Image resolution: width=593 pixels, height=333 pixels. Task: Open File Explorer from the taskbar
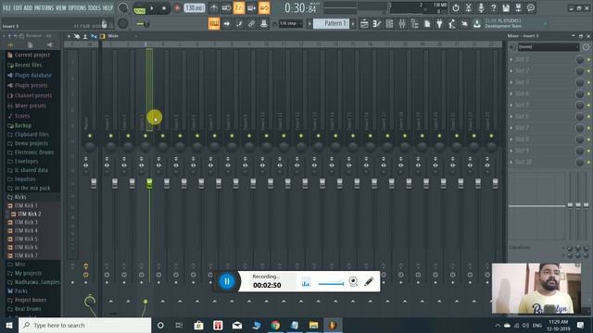(313, 325)
